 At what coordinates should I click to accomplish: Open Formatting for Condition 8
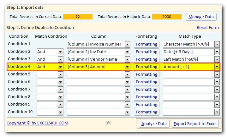146,97
